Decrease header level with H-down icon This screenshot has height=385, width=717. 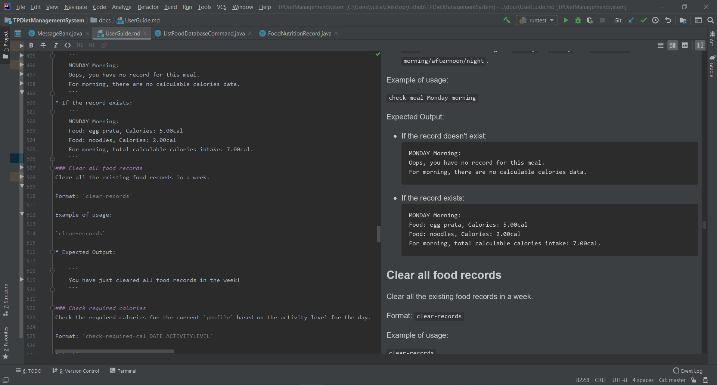point(80,45)
